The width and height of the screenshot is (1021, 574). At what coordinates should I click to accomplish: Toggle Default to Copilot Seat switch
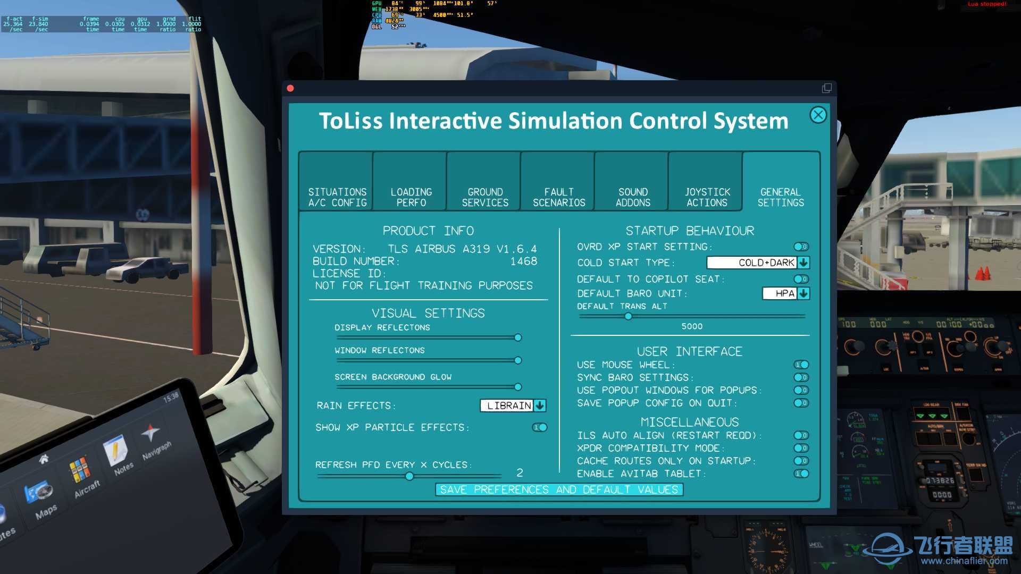[801, 279]
